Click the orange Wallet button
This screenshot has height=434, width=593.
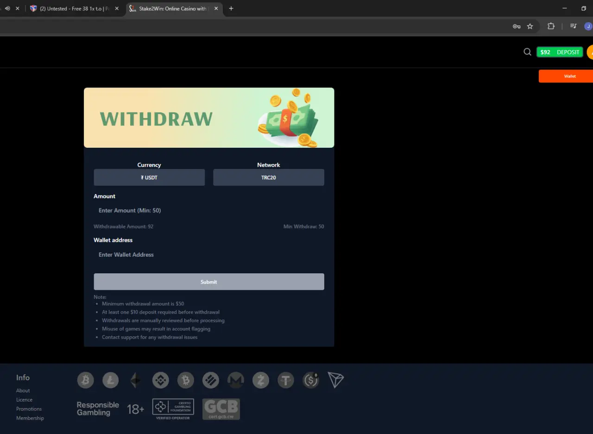click(x=566, y=76)
